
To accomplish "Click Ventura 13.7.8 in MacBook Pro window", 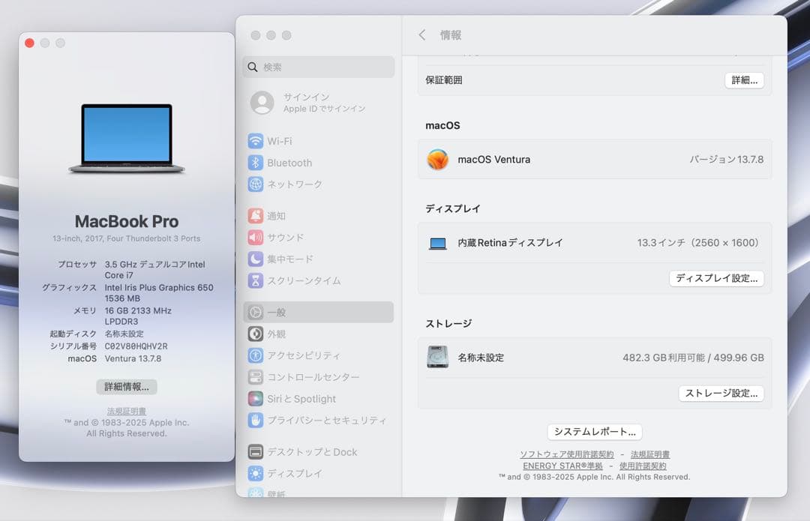I will [x=133, y=358].
